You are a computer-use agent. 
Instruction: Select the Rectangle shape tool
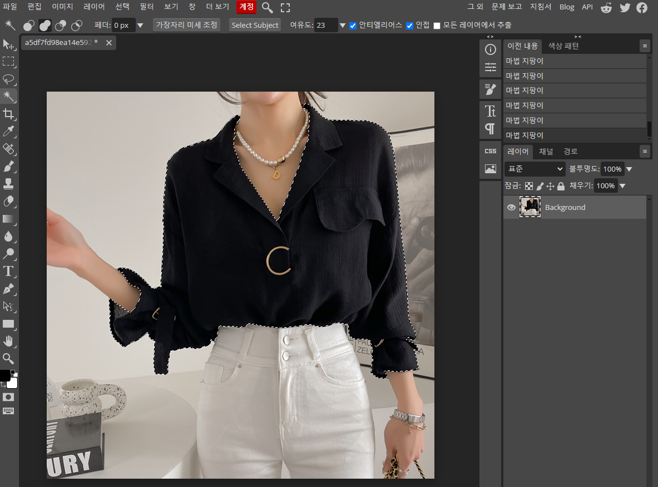point(8,324)
